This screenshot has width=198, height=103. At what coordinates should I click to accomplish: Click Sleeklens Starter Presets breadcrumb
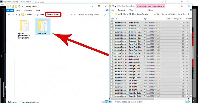[x=138, y=14]
